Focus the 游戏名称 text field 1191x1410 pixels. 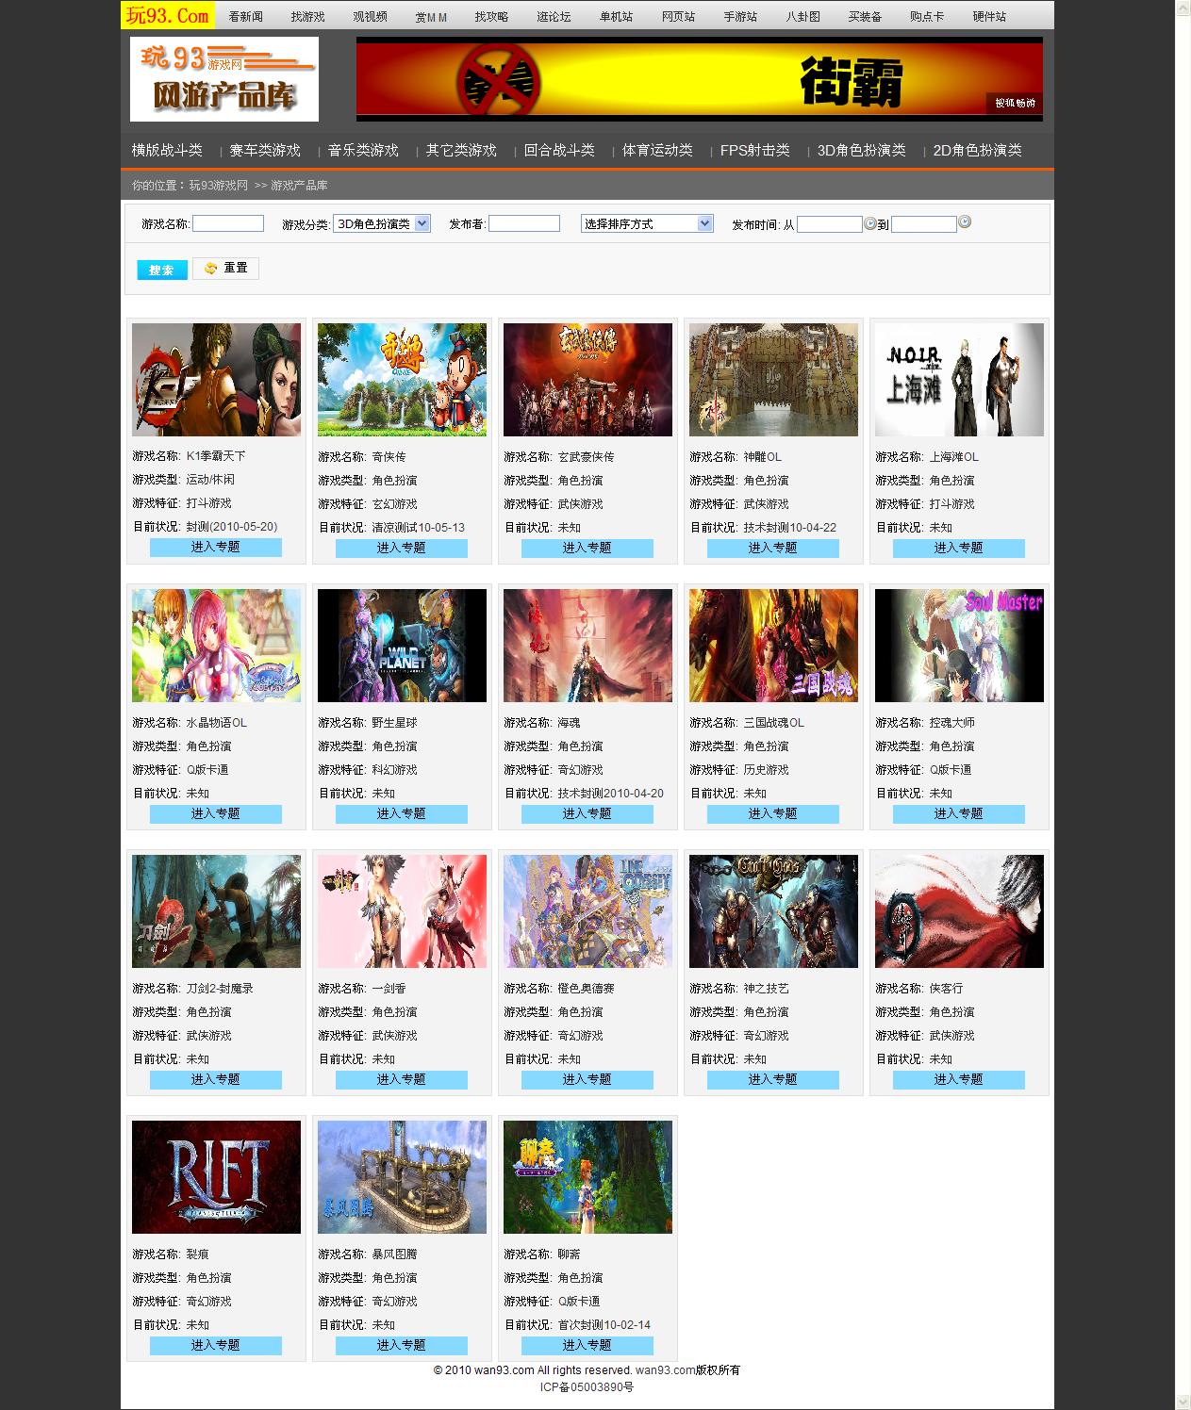[x=228, y=223]
